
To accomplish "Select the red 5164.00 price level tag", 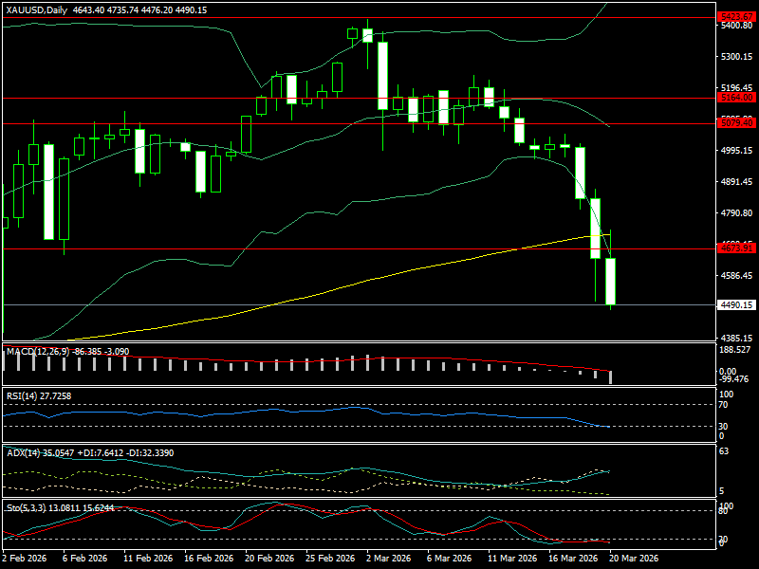I will coord(736,98).
